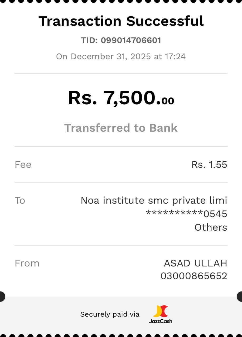Viewport: 242px width, 337px height.
Task: Click the From label
Action: (27, 263)
